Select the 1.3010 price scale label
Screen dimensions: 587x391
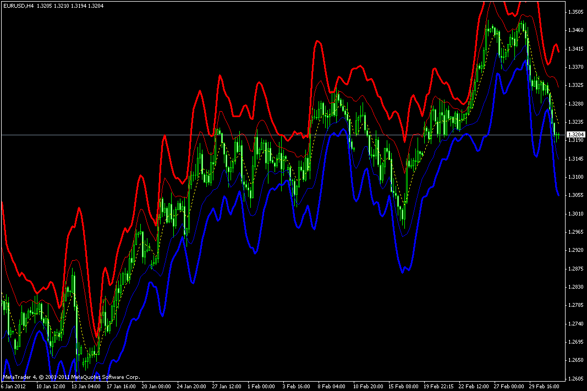pyautogui.click(x=575, y=213)
